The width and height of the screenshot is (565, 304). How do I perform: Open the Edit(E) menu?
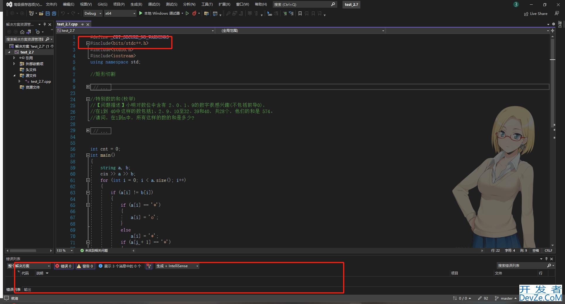[69, 4]
